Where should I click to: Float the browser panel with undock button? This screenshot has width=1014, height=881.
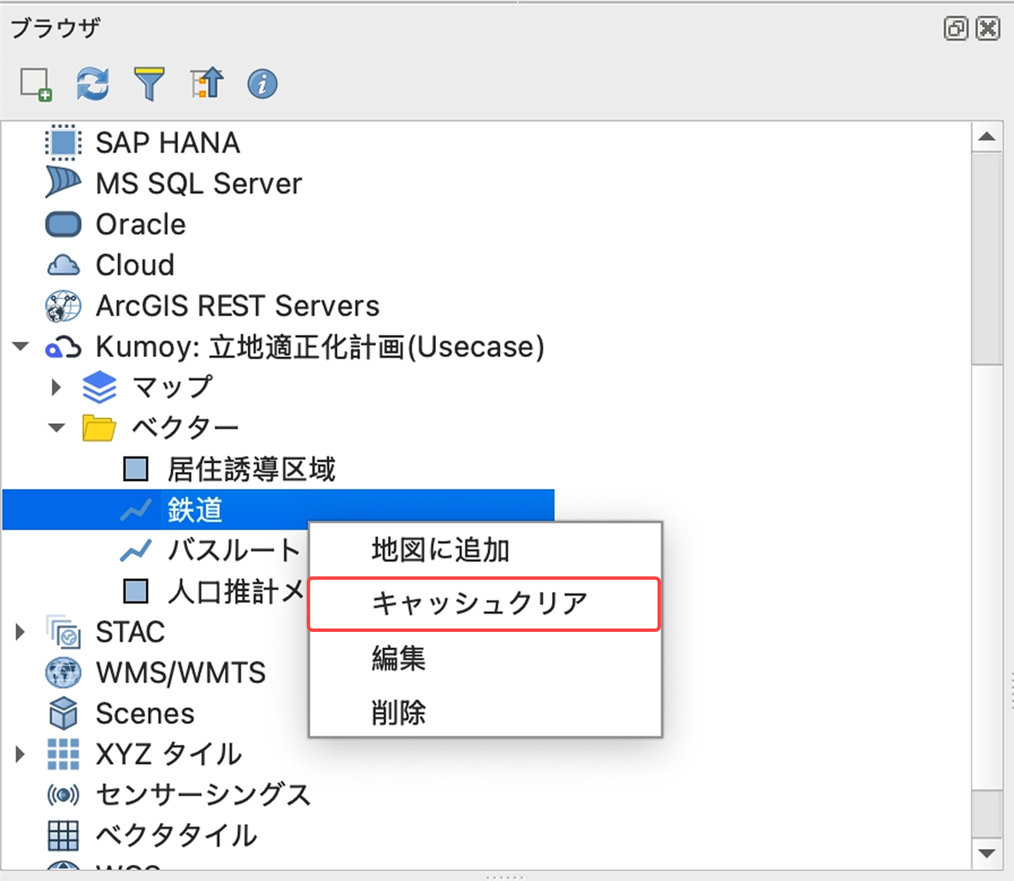point(955,28)
